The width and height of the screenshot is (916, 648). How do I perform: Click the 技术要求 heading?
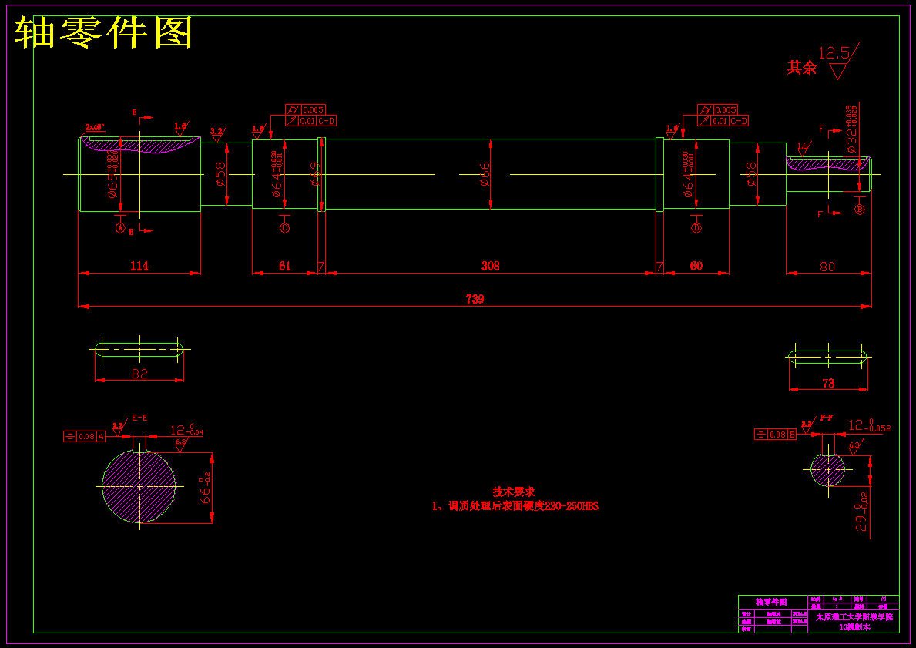514,492
